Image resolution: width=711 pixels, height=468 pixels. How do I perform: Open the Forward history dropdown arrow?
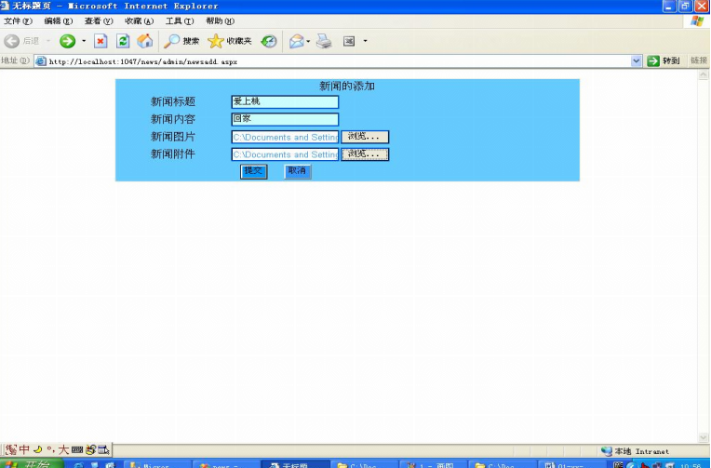pos(84,41)
